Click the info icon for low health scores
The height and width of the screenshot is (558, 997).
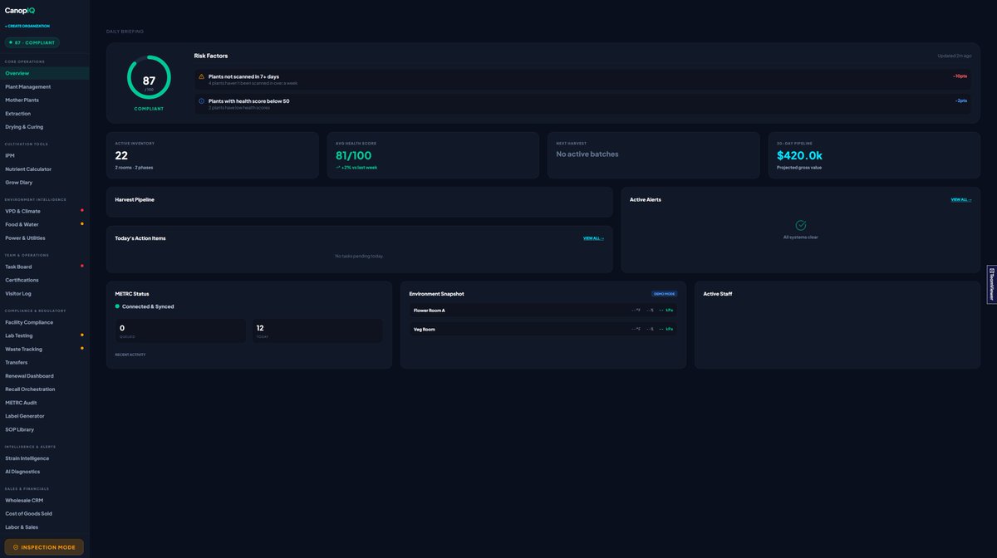click(201, 100)
